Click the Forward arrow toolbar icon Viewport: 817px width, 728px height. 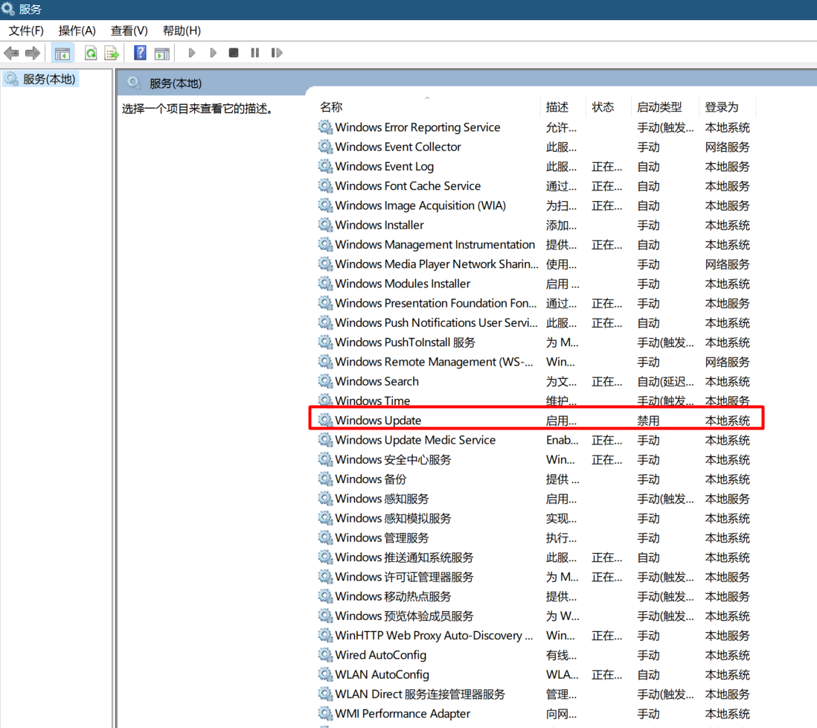[x=32, y=53]
